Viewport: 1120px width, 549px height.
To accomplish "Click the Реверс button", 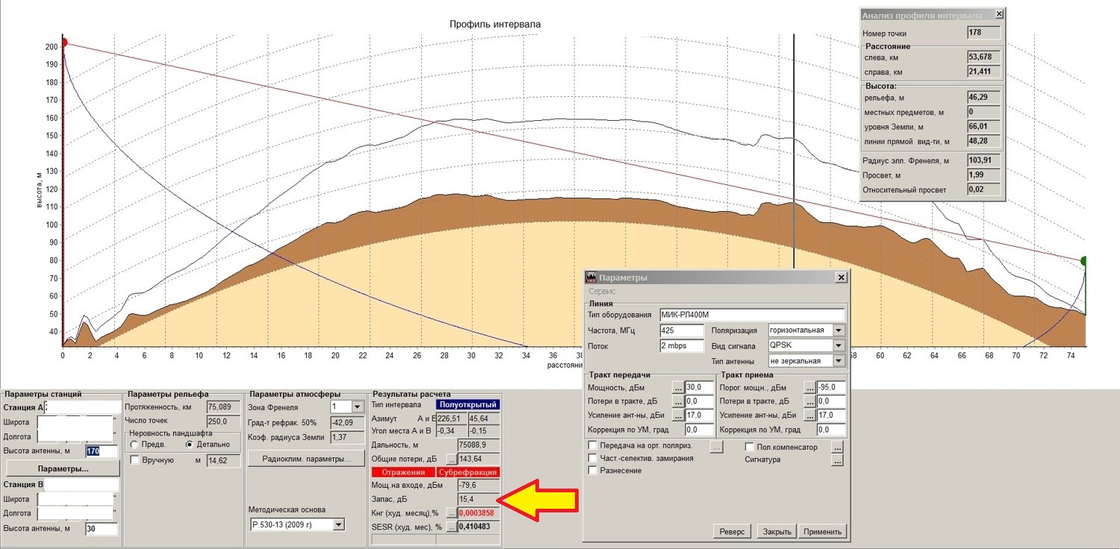I will [x=732, y=532].
